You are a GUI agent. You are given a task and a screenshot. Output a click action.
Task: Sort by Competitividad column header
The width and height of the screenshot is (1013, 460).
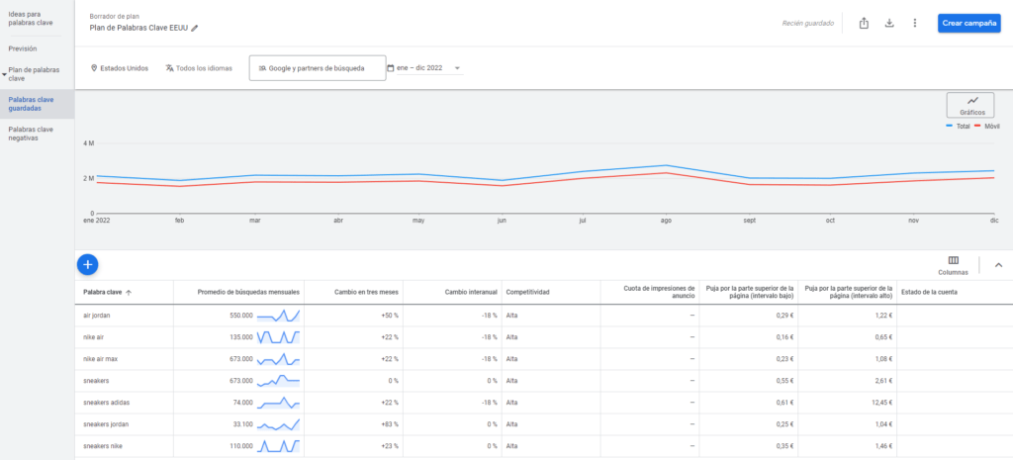click(527, 292)
